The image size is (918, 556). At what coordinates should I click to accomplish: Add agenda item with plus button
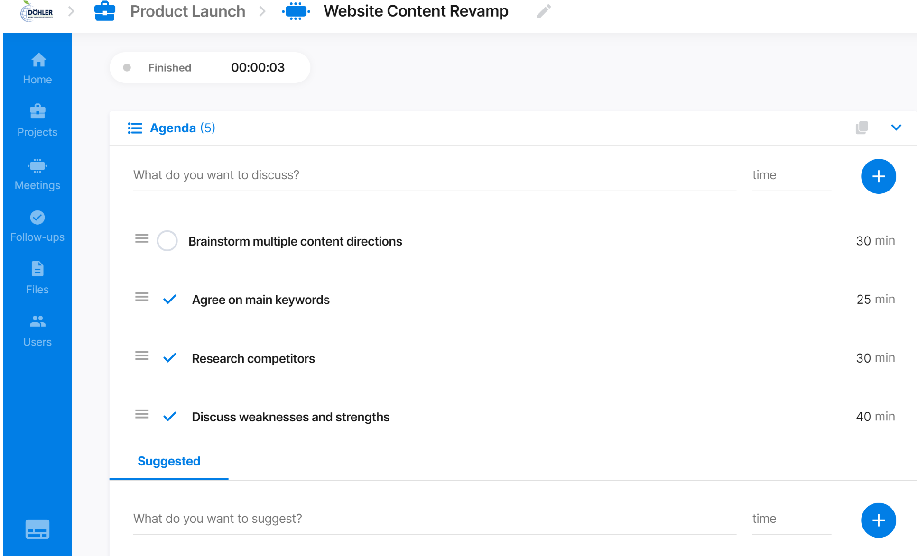pyautogui.click(x=878, y=176)
